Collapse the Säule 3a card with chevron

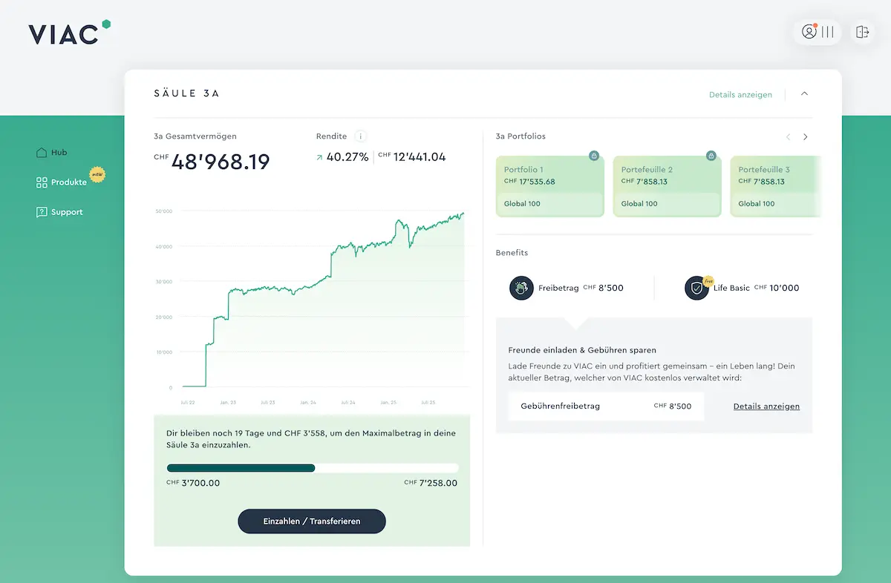(804, 94)
